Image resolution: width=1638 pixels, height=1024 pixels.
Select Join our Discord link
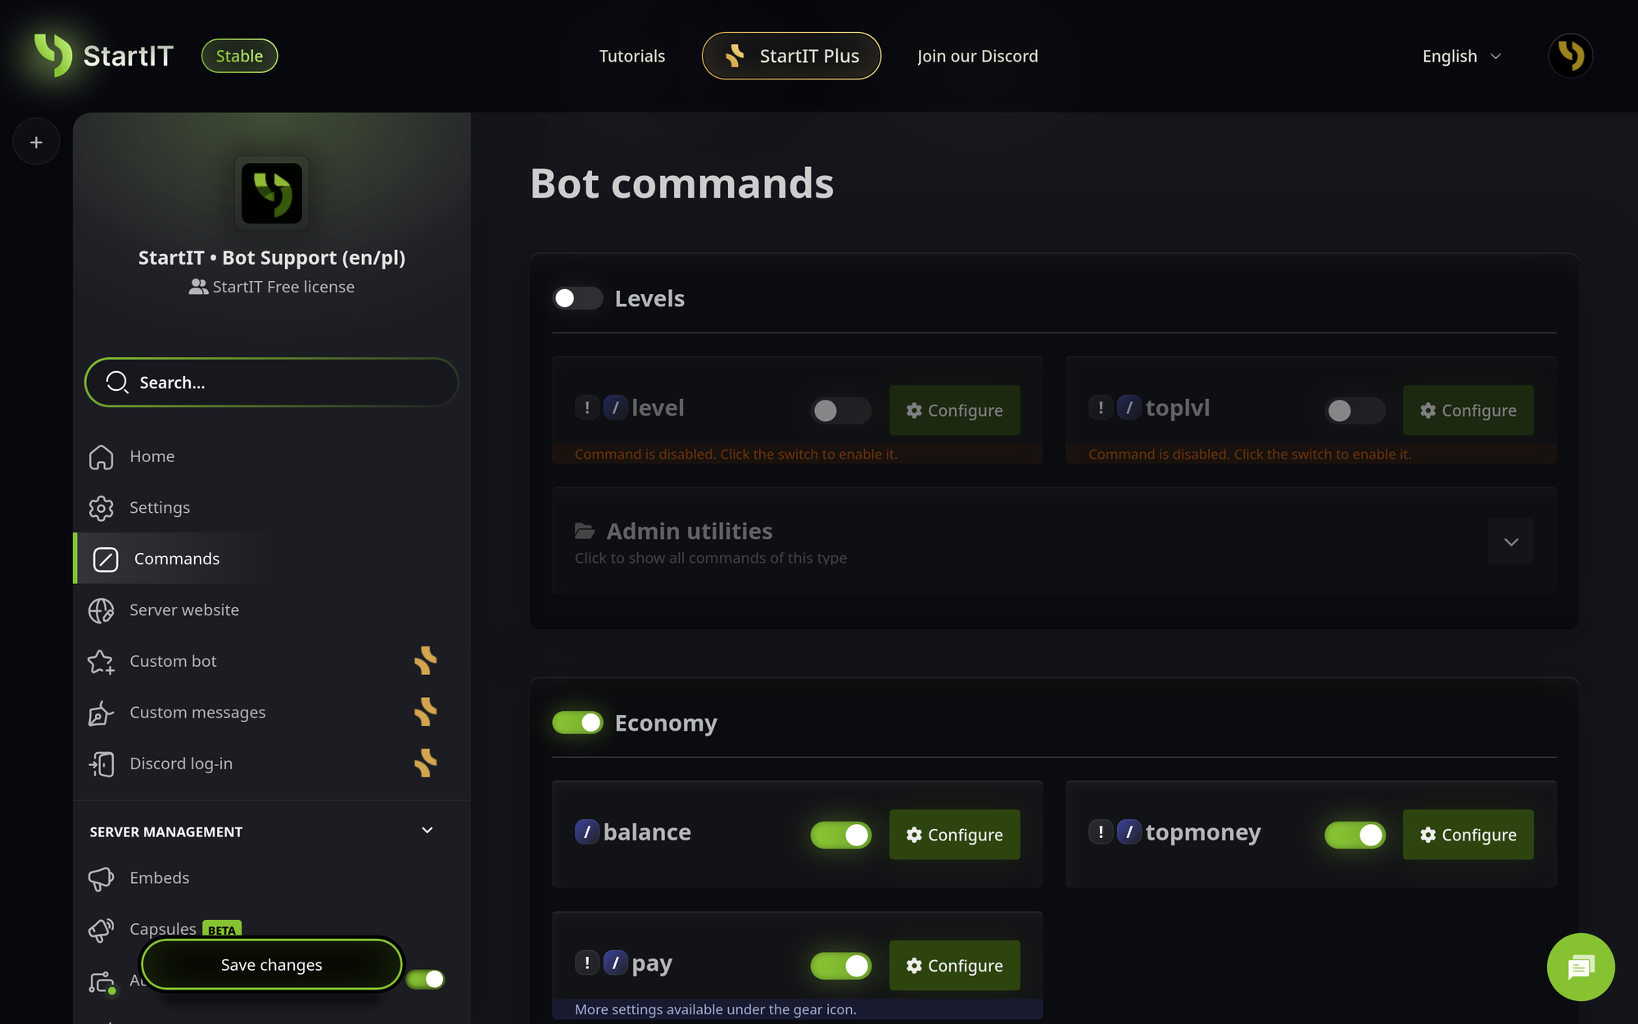point(978,57)
